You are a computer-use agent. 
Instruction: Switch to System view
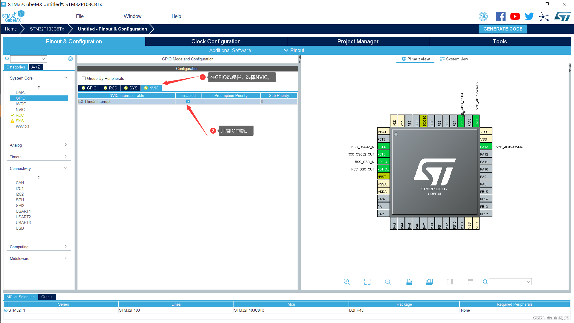point(454,59)
